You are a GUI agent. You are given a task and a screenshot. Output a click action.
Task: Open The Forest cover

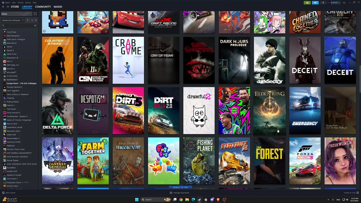pyautogui.click(x=270, y=161)
